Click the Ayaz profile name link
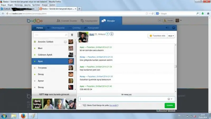 [x=92, y=34]
